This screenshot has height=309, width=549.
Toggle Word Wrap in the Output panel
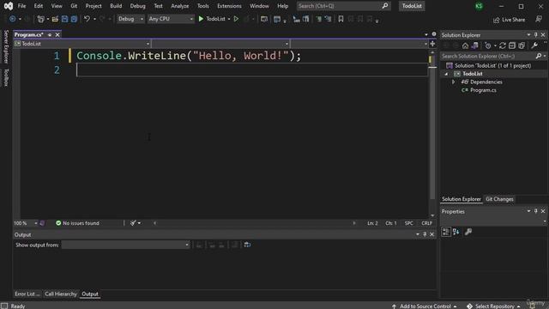pyautogui.click(x=247, y=245)
